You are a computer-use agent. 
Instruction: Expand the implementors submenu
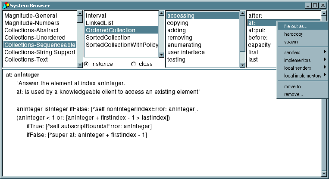[x=302, y=60]
